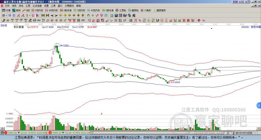The height and width of the screenshot is (140, 261).
Task: Click the yin-yang Taiji icon
Action: [x=199, y=20]
